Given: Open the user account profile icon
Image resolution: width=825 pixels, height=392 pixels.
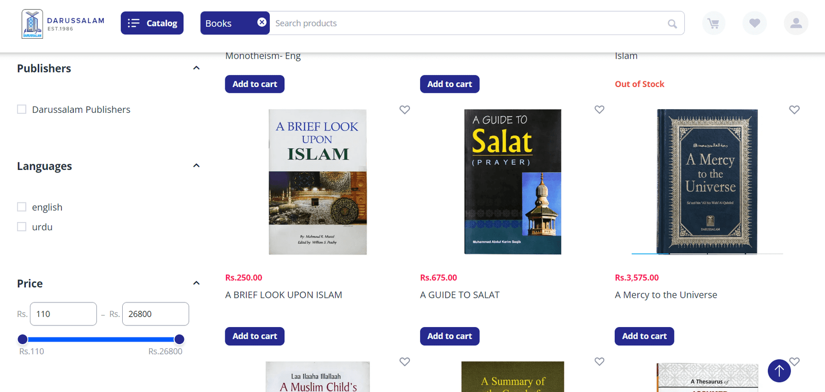Looking at the screenshot, I should pos(796,23).
